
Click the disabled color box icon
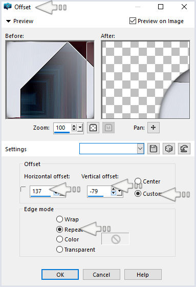click(115, 239)
